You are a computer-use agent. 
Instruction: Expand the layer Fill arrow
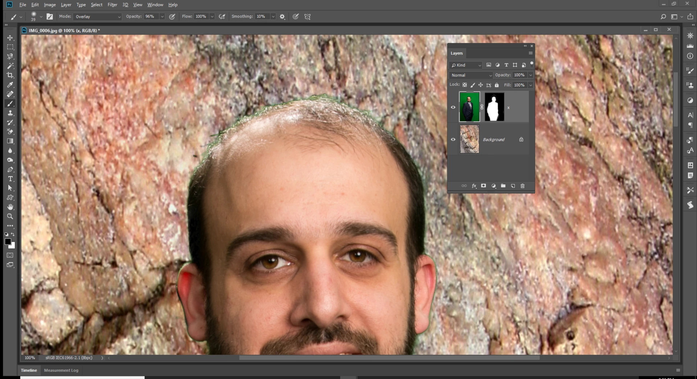(x=531, y=85)
